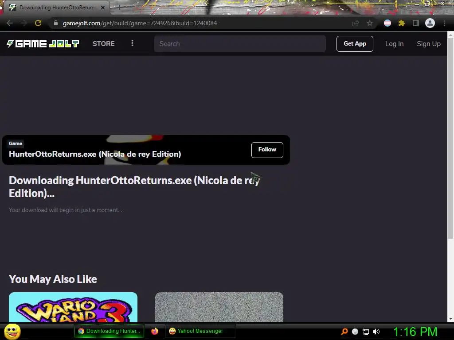Click the round face tray icon
The width and height of the screenshot is (454, 340).
click(x=355, y=332)
